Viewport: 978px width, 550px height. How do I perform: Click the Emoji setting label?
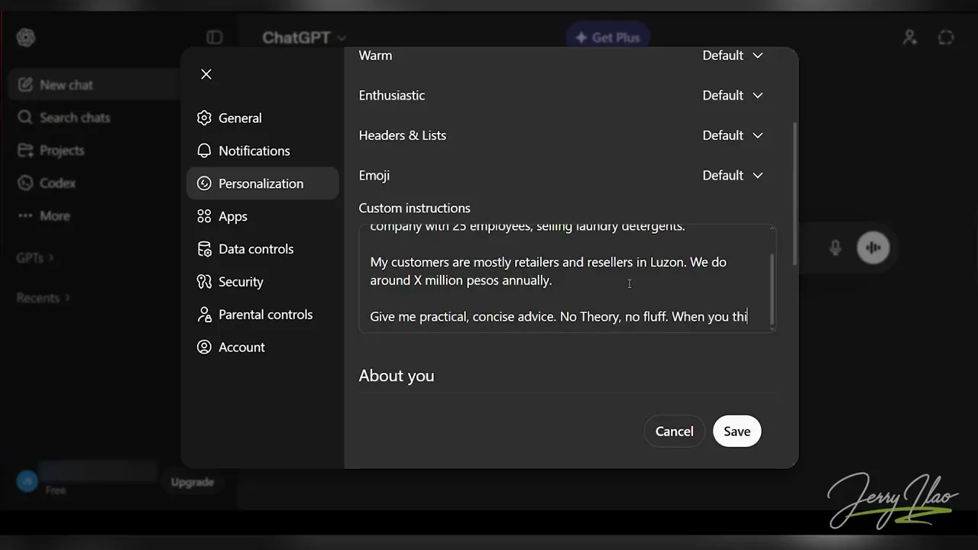pyautogui.click(x=374, y=175)
